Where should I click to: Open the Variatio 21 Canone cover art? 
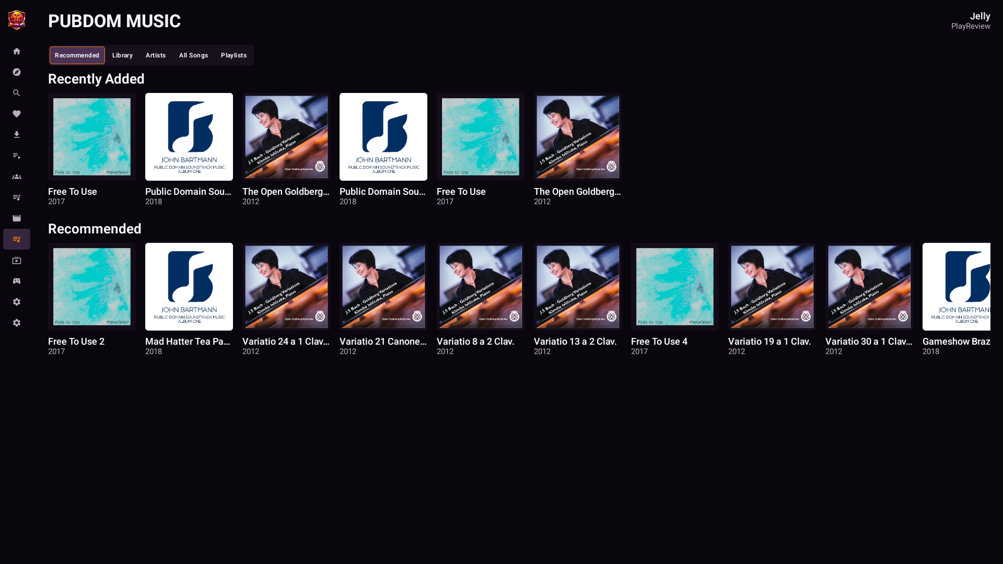[383, 287]
